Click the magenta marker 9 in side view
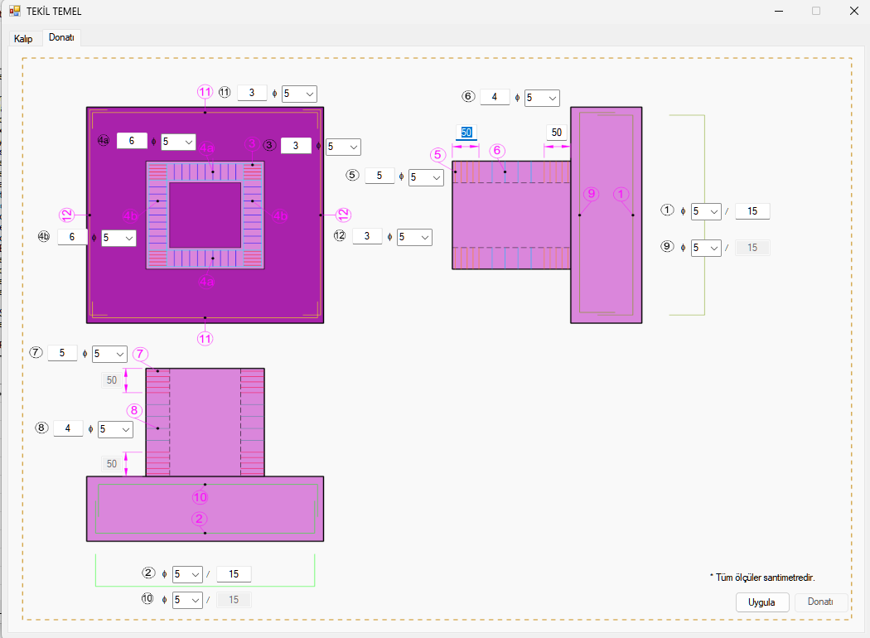Image resolution: width=870 pixels, height=638 pixels. tap(591, 194)
